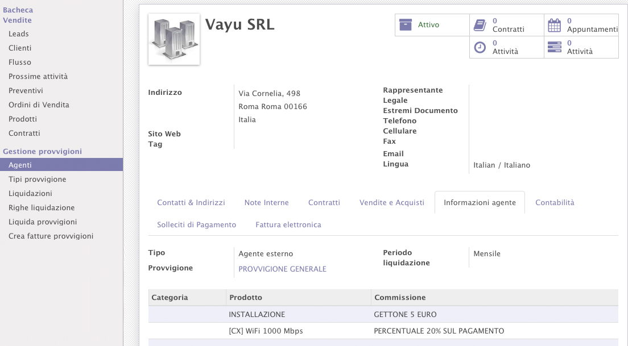Click the Vayu SRL company building image

click(174, 39)
